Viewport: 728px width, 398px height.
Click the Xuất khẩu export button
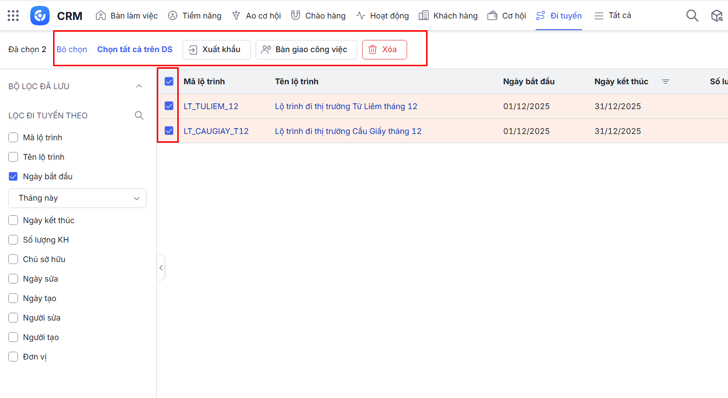pyautogui.click(x=216, y=50)
